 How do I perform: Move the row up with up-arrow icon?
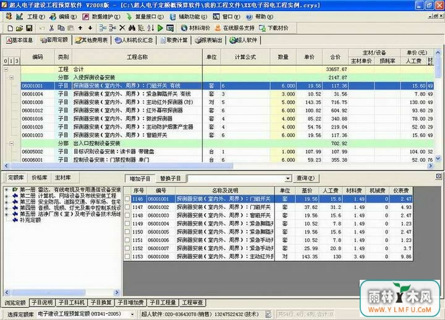pos(80,28)
